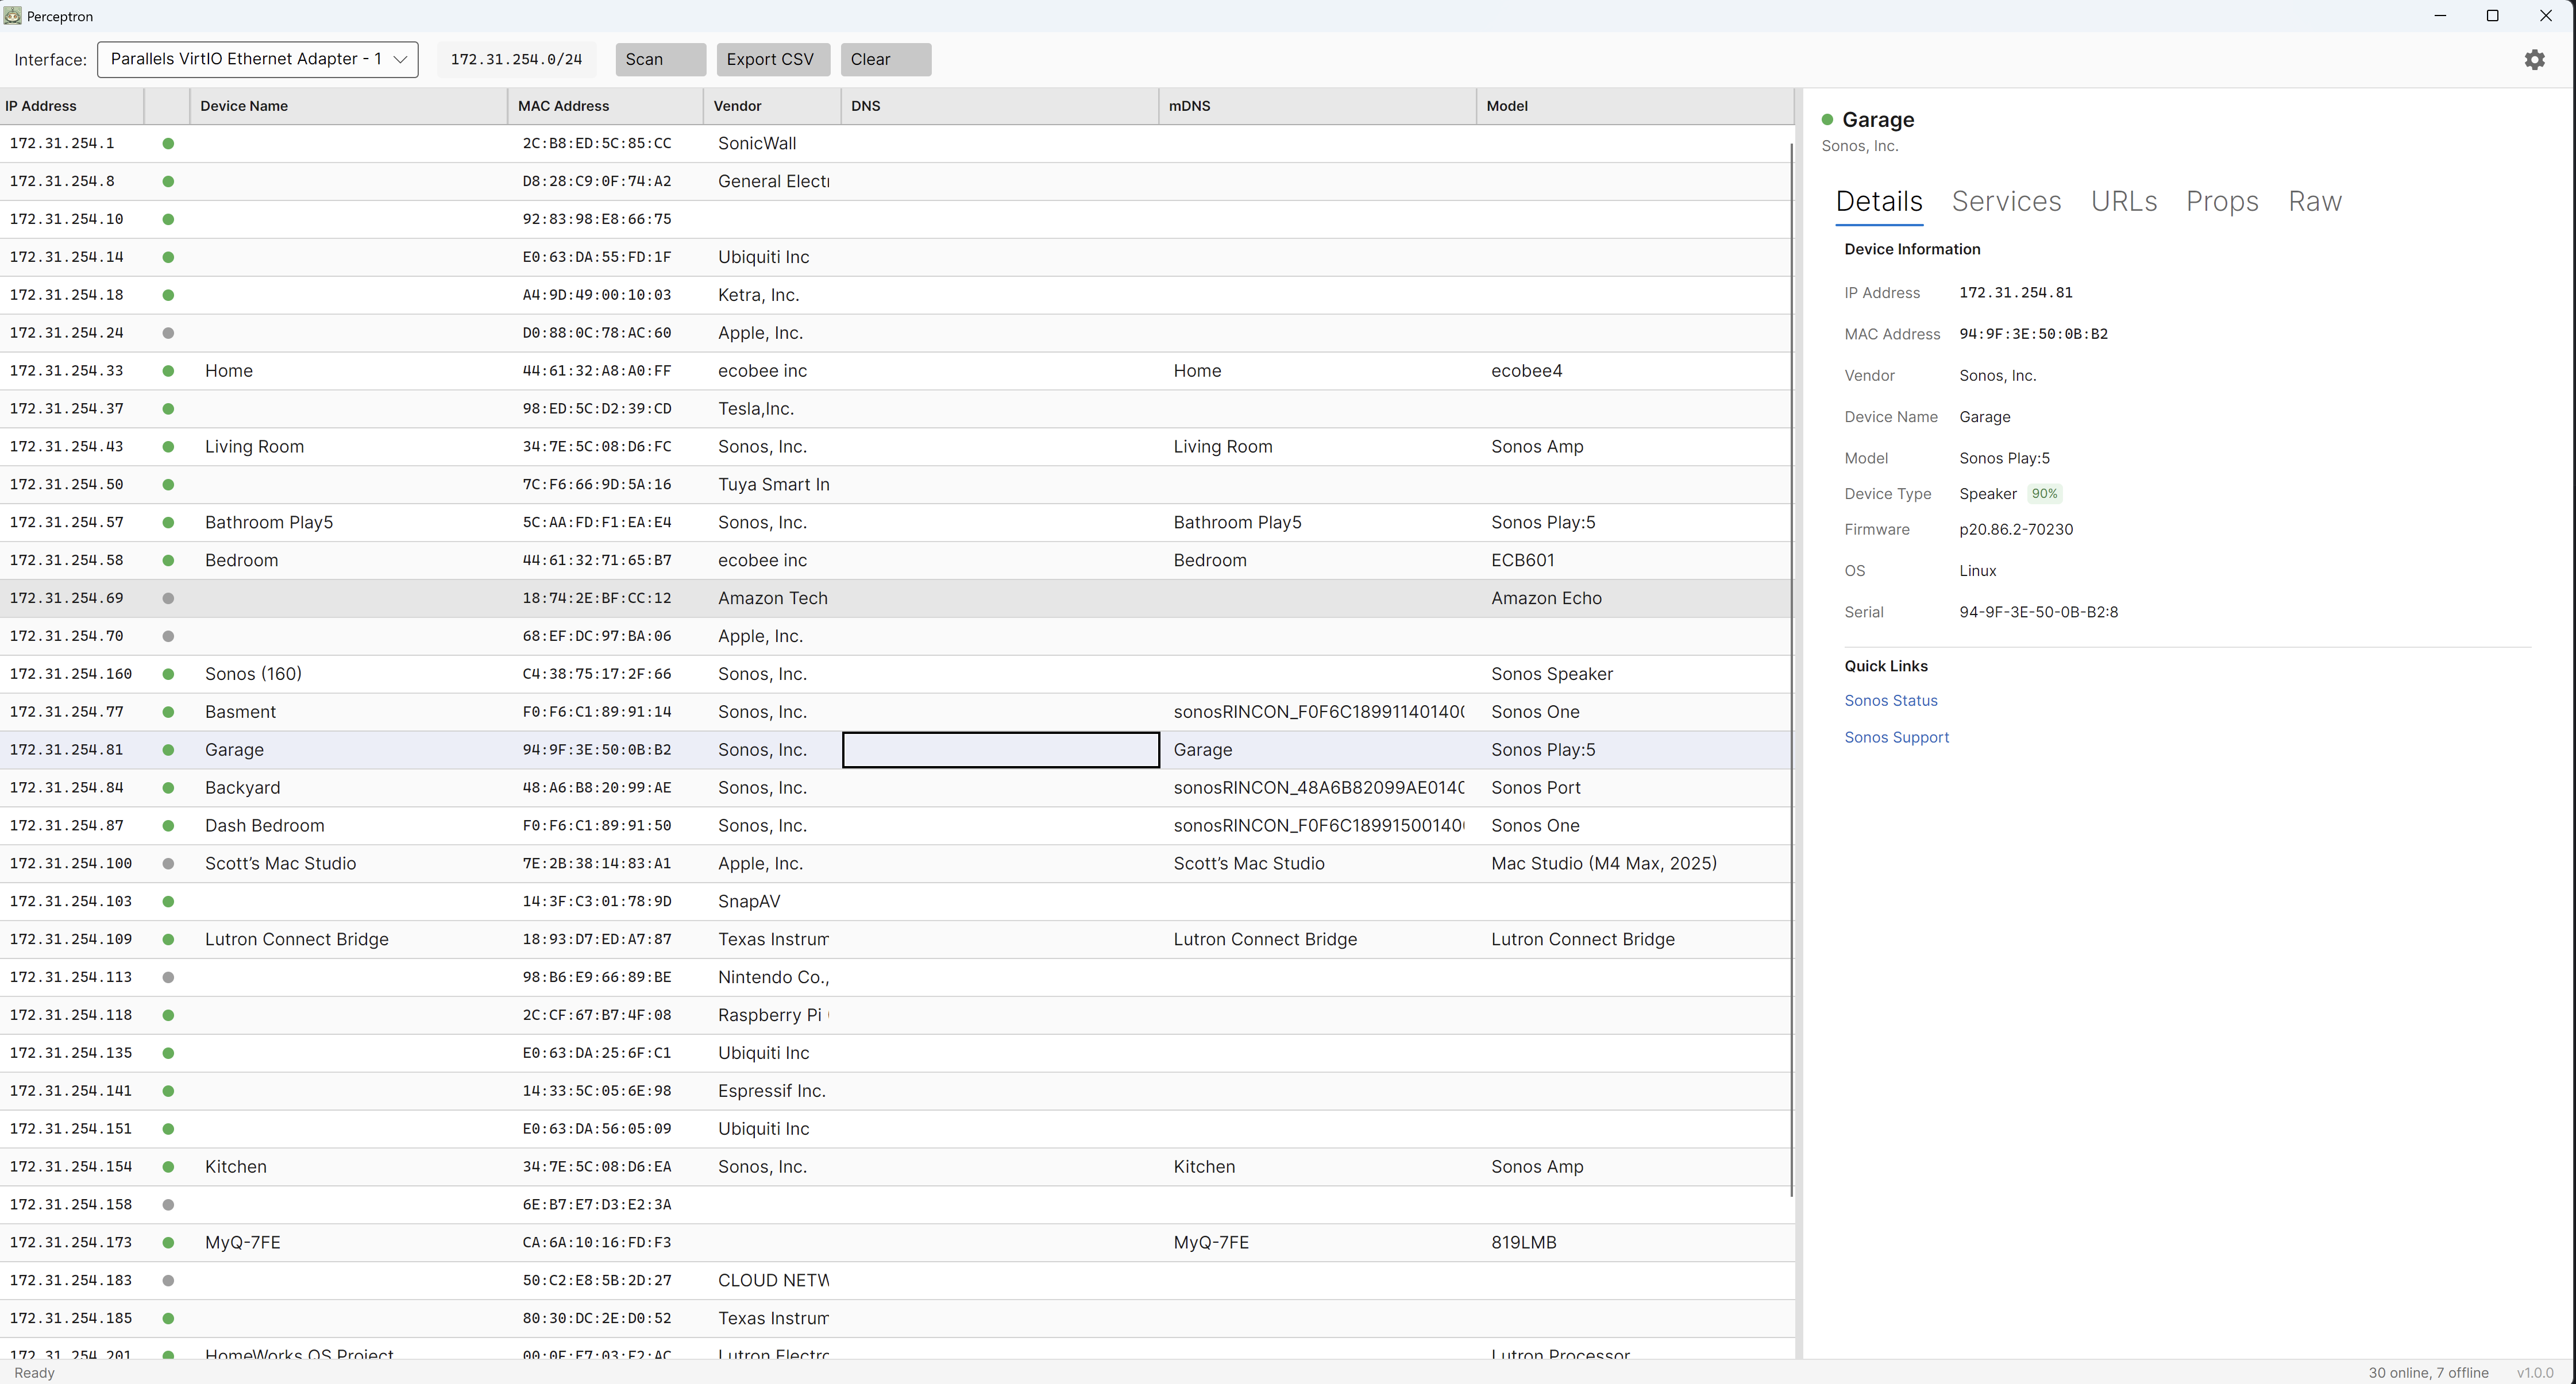Viewport: 2576px width, 1384px height.
Task: Click gray status dot for Nintendo device row
Action: click(x=168, y=977)
